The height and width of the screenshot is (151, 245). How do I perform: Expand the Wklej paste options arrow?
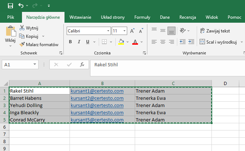pyautogui.click(x=10, y=46)
